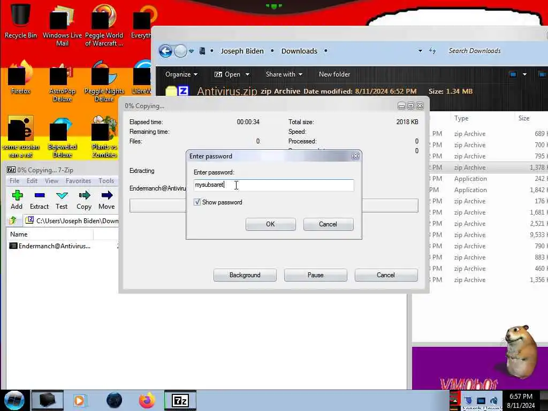The image size is (548, 411).
Task: Select the zip Archive row sized 1,356
Action: [489, 279]
